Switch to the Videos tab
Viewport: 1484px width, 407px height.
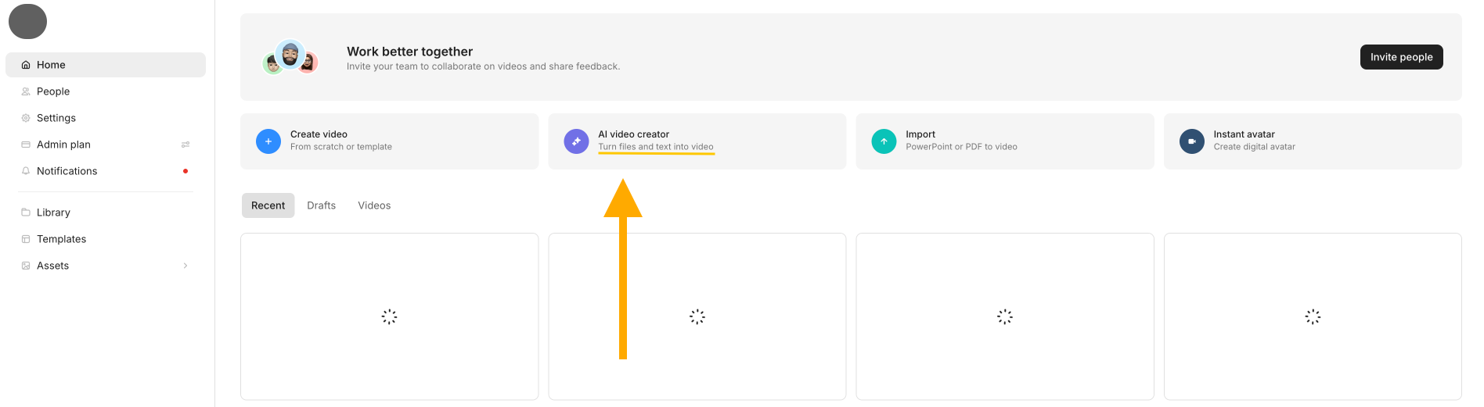374,205
